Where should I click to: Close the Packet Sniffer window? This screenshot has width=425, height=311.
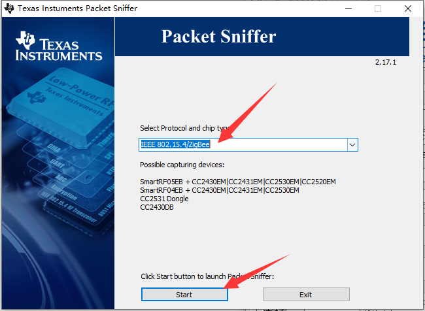(408, 8)
